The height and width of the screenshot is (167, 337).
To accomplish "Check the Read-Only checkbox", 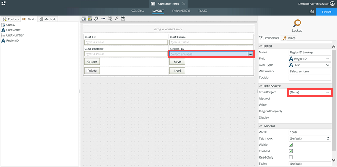I will tap(291, 157).
